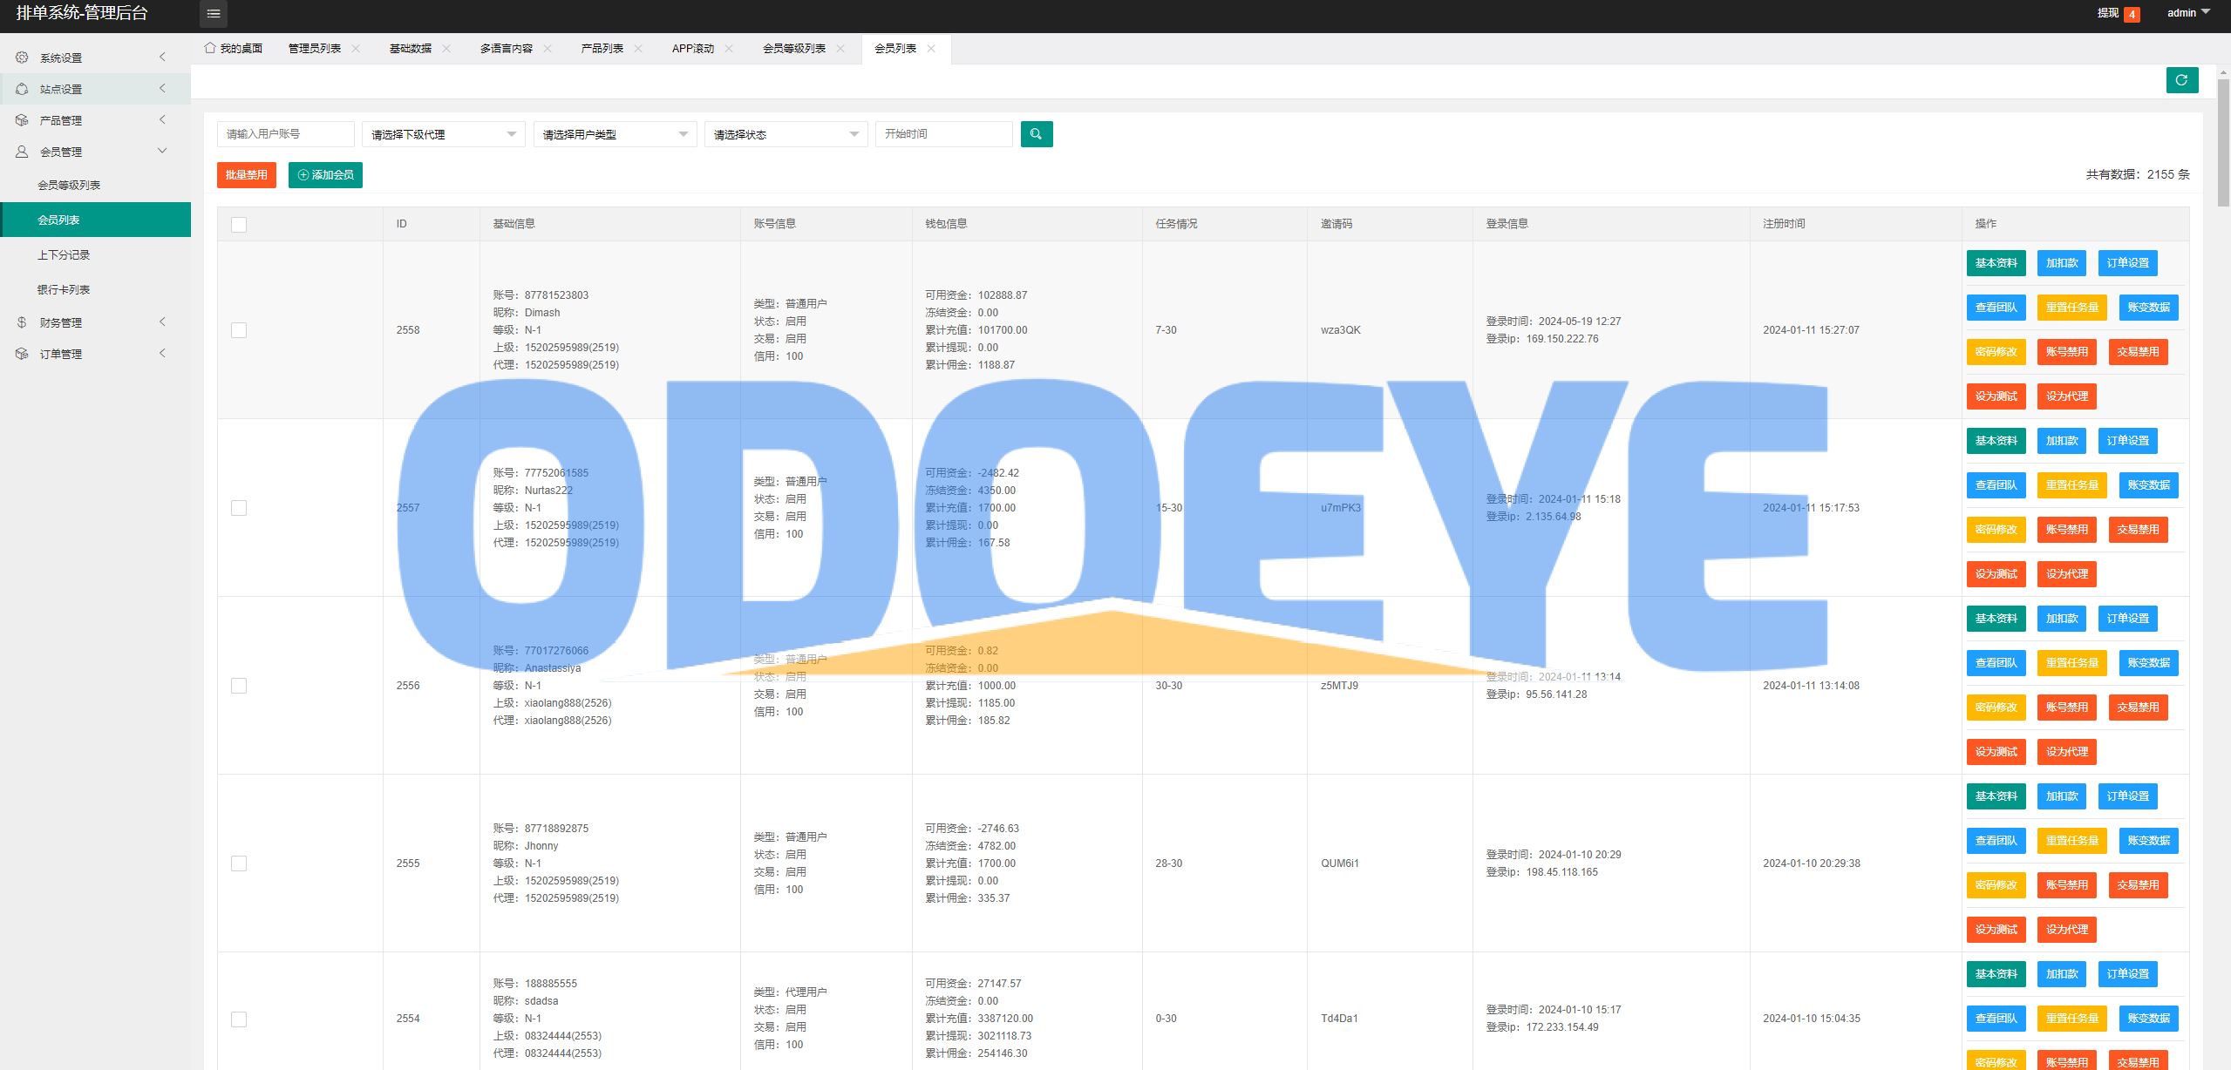Image resolution: width=2231 pixels, height=1070 pixels.
Task: Click 设为测试 for member 2557
Action: 1996,574
